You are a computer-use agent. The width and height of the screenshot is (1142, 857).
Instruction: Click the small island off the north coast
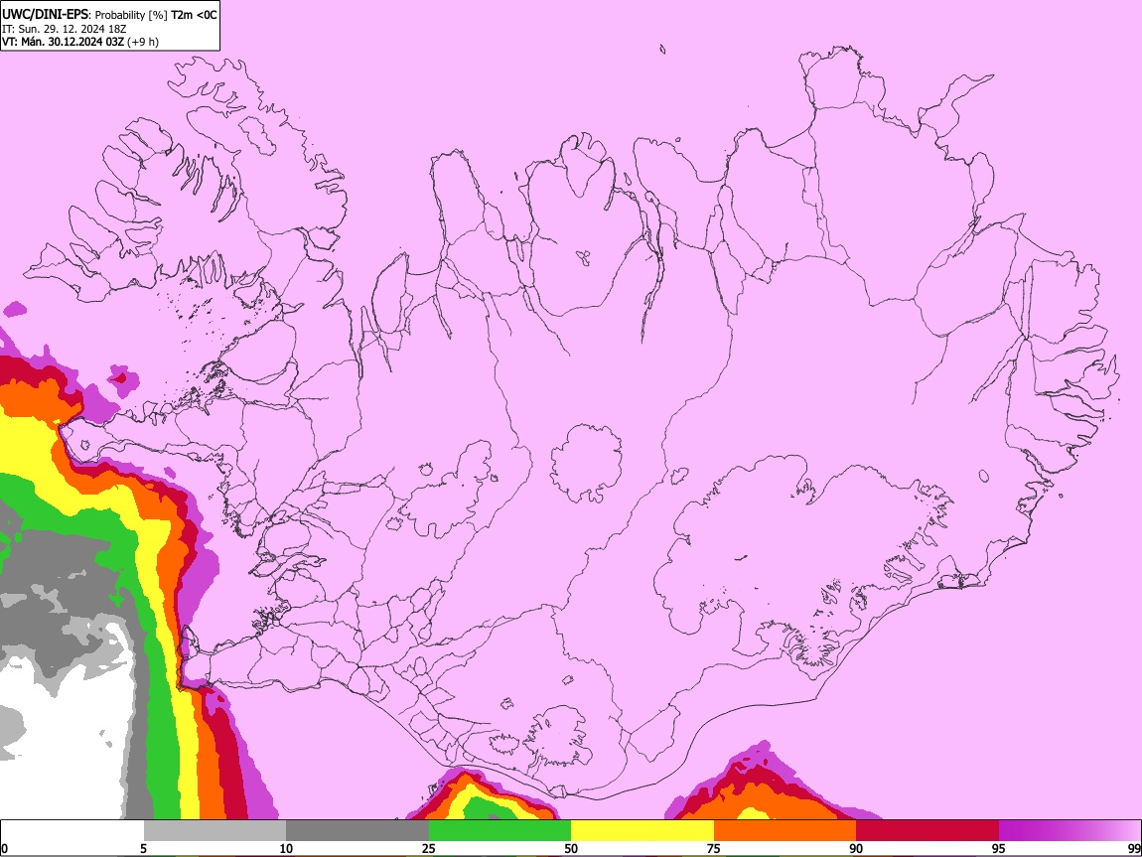click(662, 49)
